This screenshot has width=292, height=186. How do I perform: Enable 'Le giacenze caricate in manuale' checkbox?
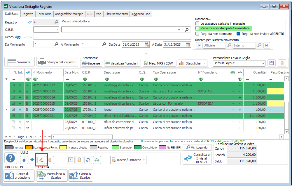(x=197, y=24)
